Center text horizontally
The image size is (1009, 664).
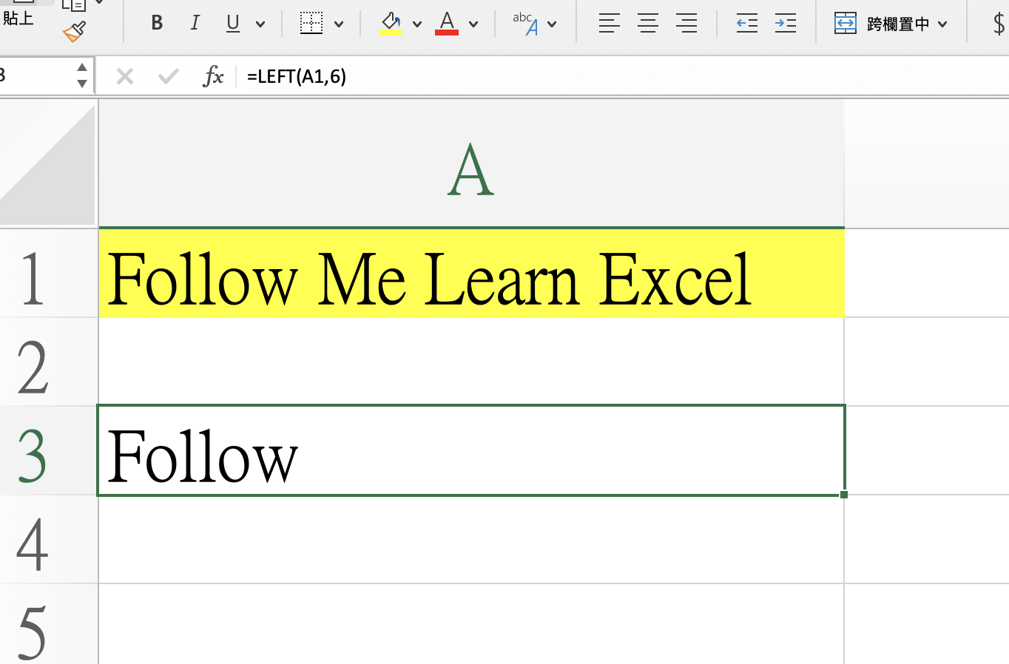click(x=648, y=24)
